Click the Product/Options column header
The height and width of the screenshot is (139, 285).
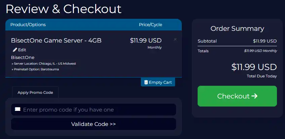[x=28, y=25]
